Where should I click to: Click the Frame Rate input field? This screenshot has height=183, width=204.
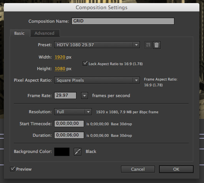coord(65,96)
